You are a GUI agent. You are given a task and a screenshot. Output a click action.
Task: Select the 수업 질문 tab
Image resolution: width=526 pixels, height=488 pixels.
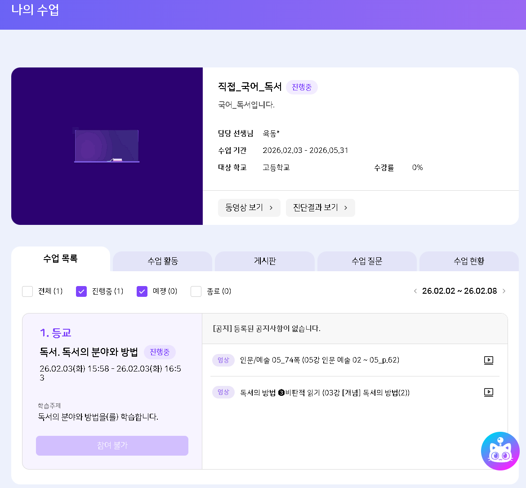pos(367,261)
